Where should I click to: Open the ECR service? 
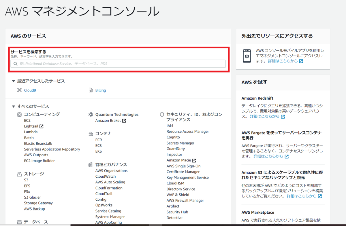point(99,140)
